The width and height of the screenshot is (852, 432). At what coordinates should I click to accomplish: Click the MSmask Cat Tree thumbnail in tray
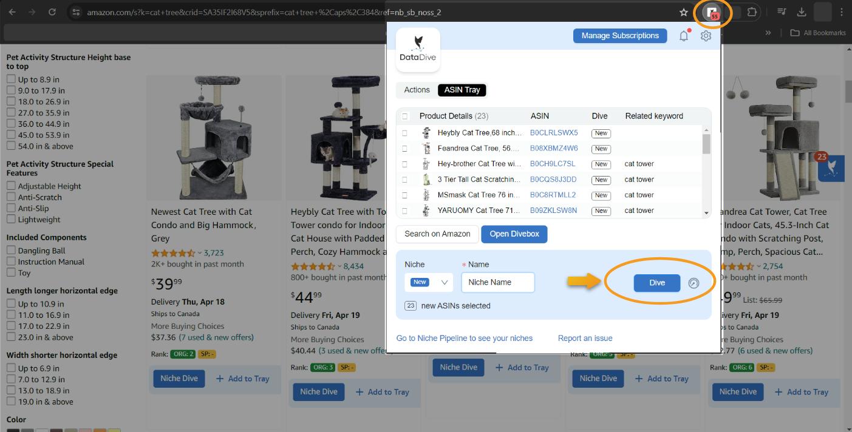click(426, 195)
